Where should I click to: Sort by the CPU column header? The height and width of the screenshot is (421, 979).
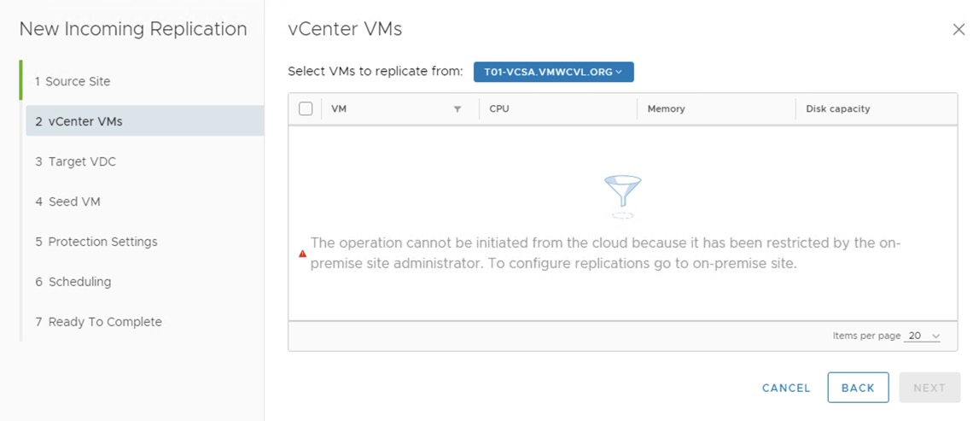point(499,109)
